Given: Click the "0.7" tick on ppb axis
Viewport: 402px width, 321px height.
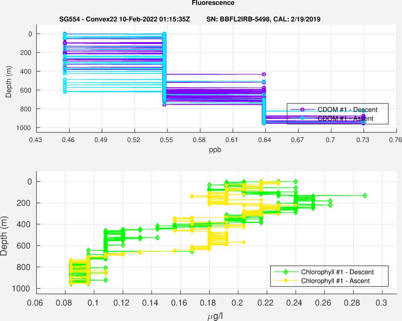Looking at the screenshot, I should pos(330,140).
